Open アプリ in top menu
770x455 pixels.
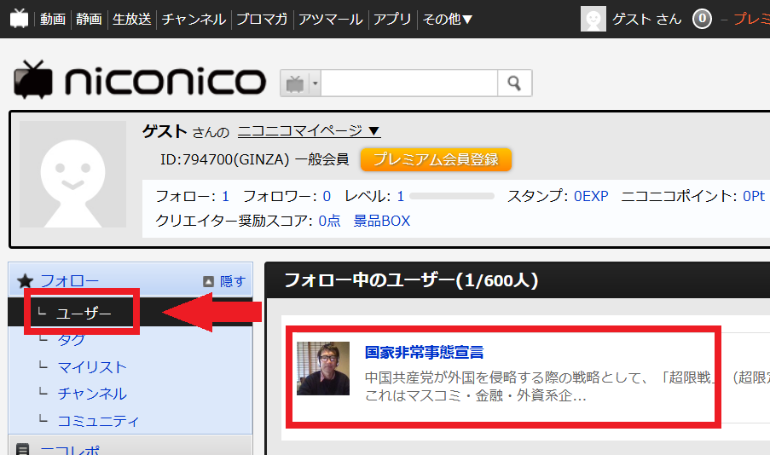[x=392, y=19]
